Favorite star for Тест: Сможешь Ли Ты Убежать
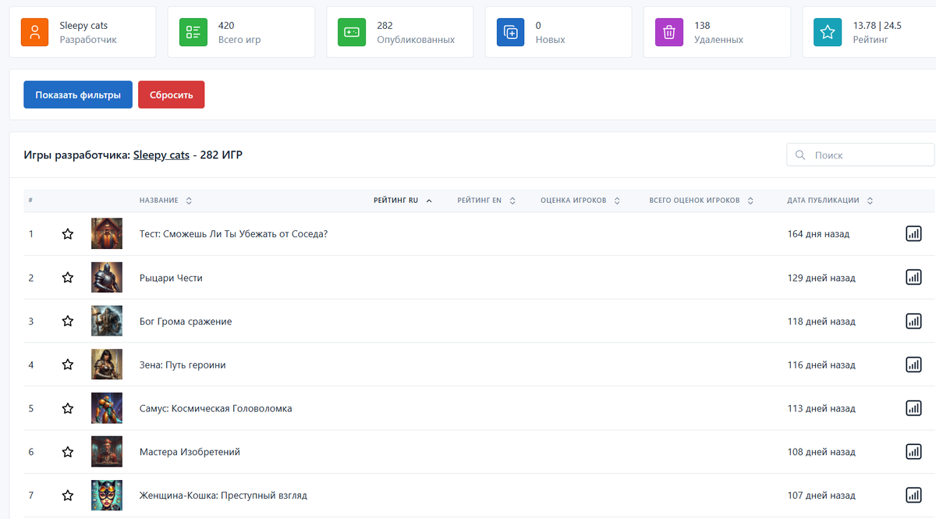The width and height of the screenshot is (936, 519). [68, 233]
